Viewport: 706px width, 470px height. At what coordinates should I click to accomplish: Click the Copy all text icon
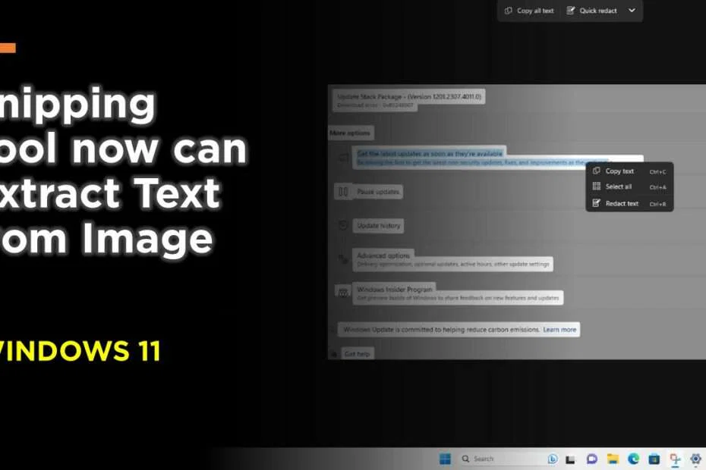pos(509,11)
